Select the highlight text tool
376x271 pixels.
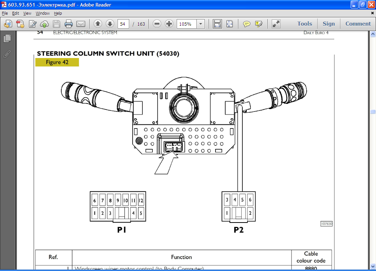pos(259,24)
